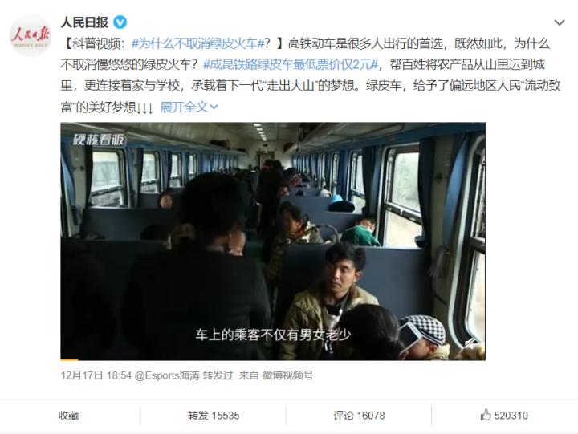The image size is (578, 434).
Task: Click the video subtitle 车上的乘客不仅有男女老少
Action: tap(273, 335)
